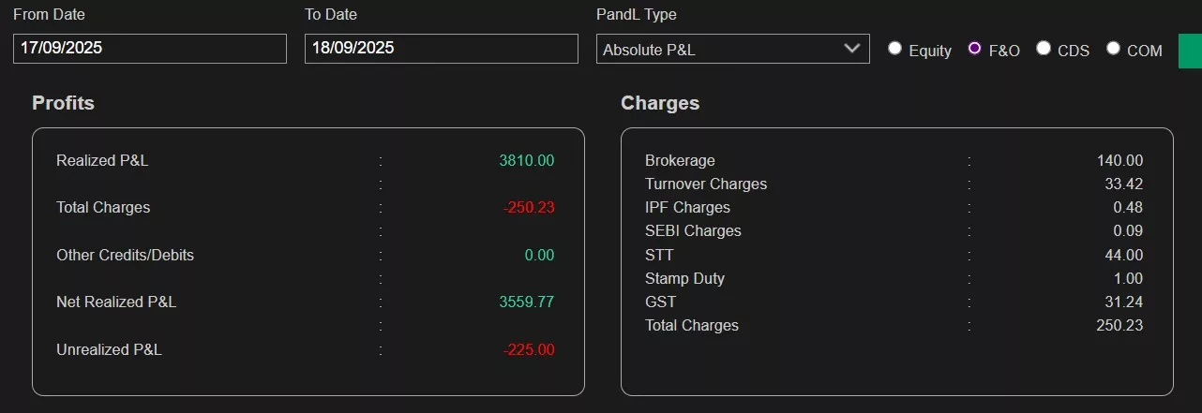
Task: Click the Brokerage amount 140.00
Action: click(1119, 161)
